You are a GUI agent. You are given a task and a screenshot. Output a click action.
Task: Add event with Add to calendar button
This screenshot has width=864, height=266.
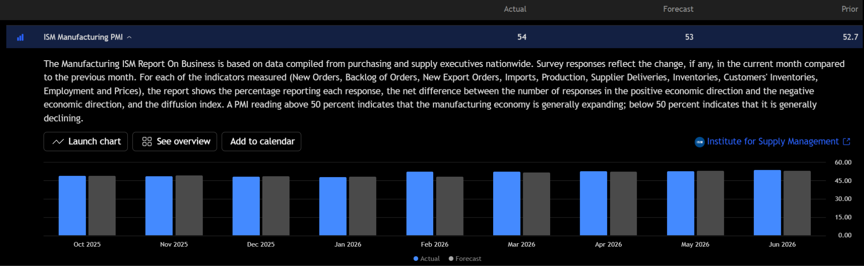(x=262, y=142)
